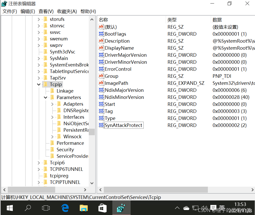Click values pane horizontal scrollbar thumb
Image resolution: width=255 pixels, height=215 pixels.
156,190
